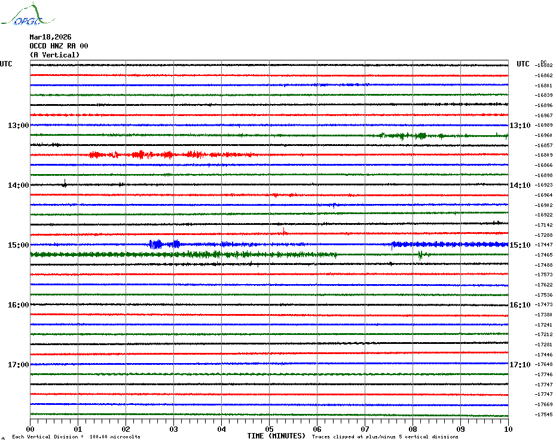The width and height of the screenshot is (556, 445).
Task: Click the large red signal burst near minute 2
Action: 140,155
